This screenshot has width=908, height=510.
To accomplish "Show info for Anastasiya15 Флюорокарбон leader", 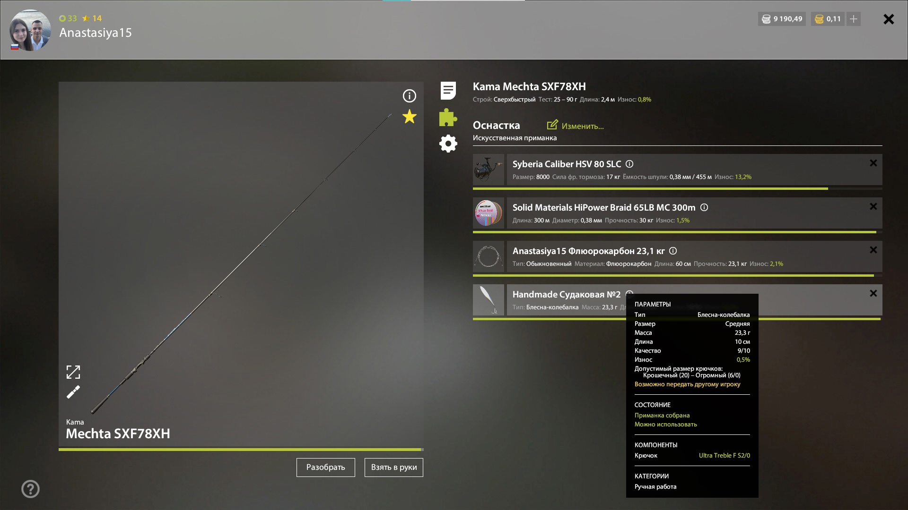I will (x=673, y=251).
